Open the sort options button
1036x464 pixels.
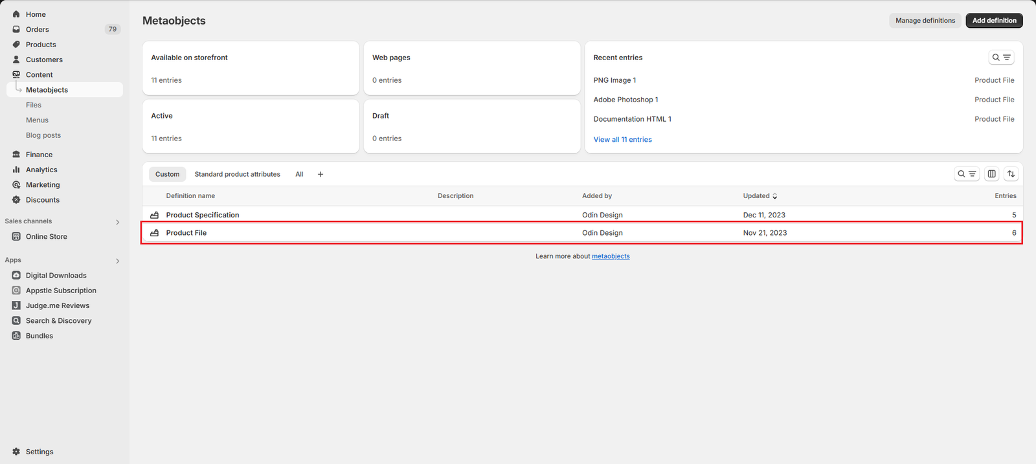click(1011, 174)
